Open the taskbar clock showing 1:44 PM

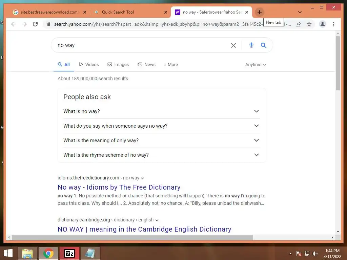point(332,254)
